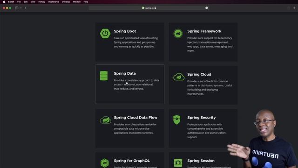This screenshot has height=168, width=298.
Task: Open the Spring Cloud Data Flow link
Action: click(135, 118)
